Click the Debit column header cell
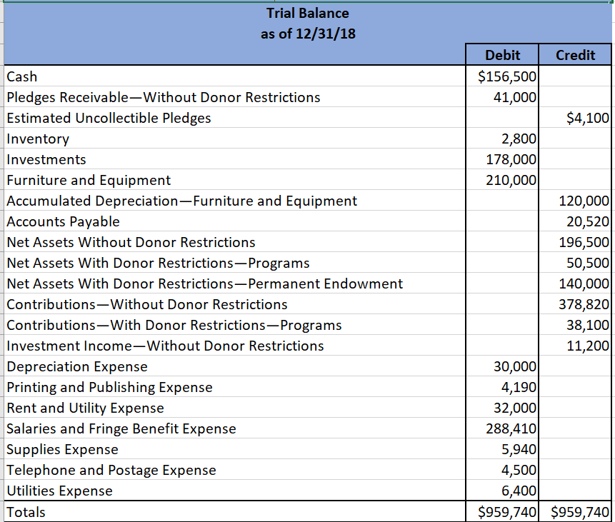 click(x=502, y=55)
